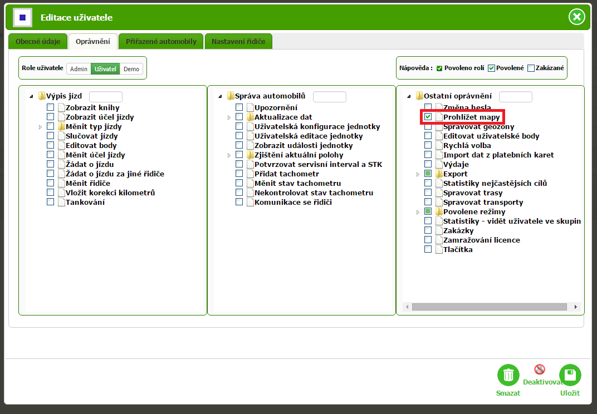Screen dimensions: 597x414
Task: Click the filter field beside Výpis jízd
Action: point(105,97)
